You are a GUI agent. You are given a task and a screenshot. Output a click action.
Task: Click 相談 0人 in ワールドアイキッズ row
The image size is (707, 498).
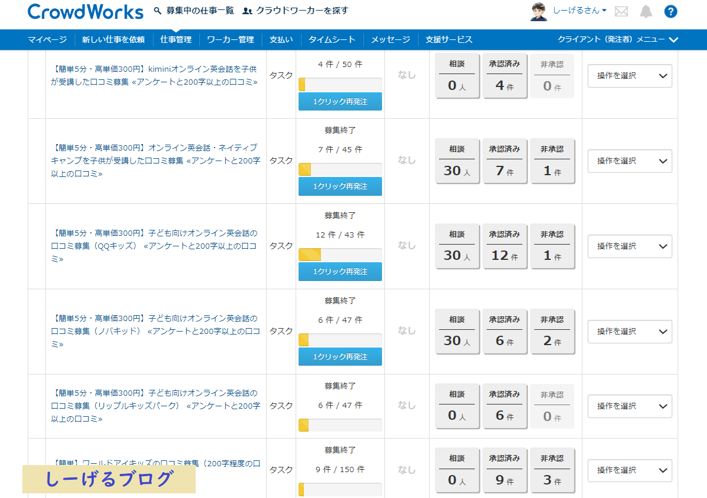pos(457,470)
